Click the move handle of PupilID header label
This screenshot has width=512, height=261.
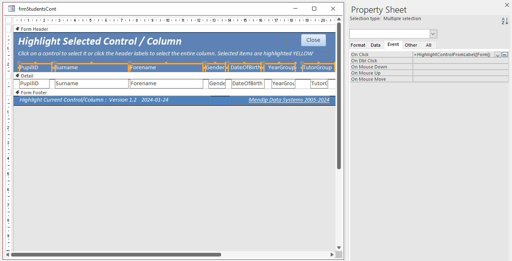[x=19, y=63]
